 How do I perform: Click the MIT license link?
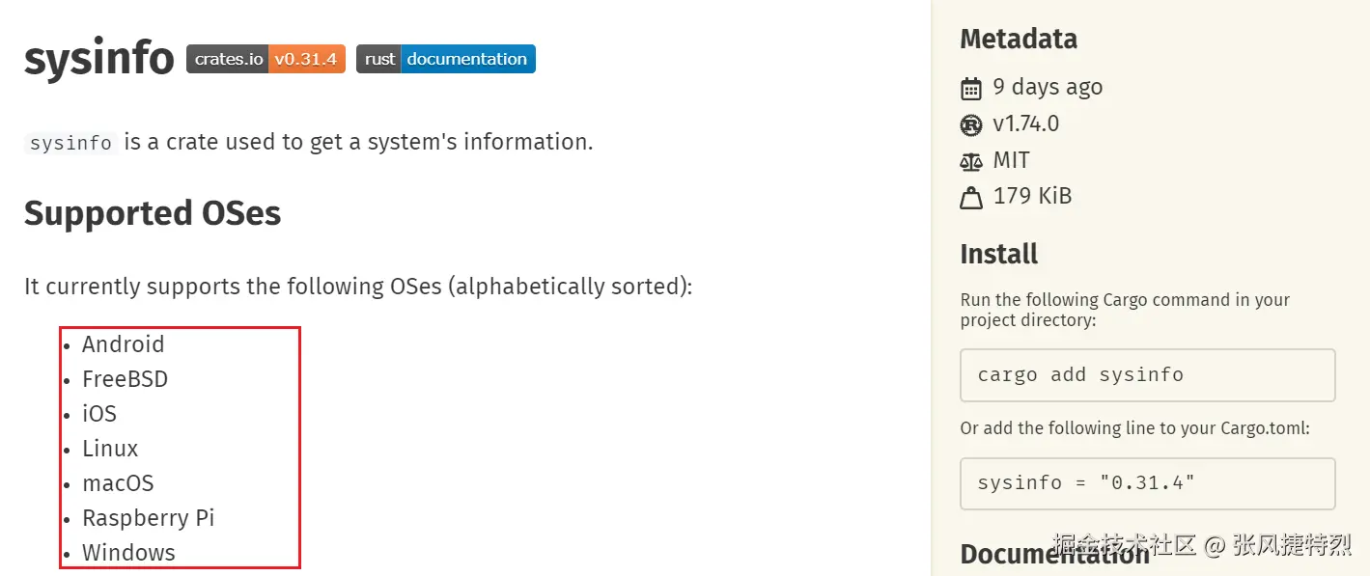[1011, 160]
